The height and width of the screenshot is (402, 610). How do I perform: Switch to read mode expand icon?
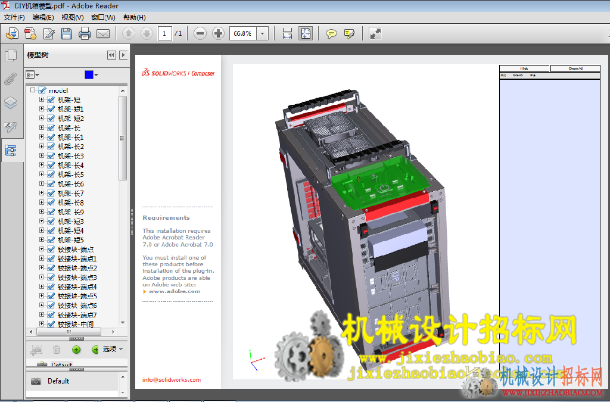pyautogui.click(x=375, y=33)
